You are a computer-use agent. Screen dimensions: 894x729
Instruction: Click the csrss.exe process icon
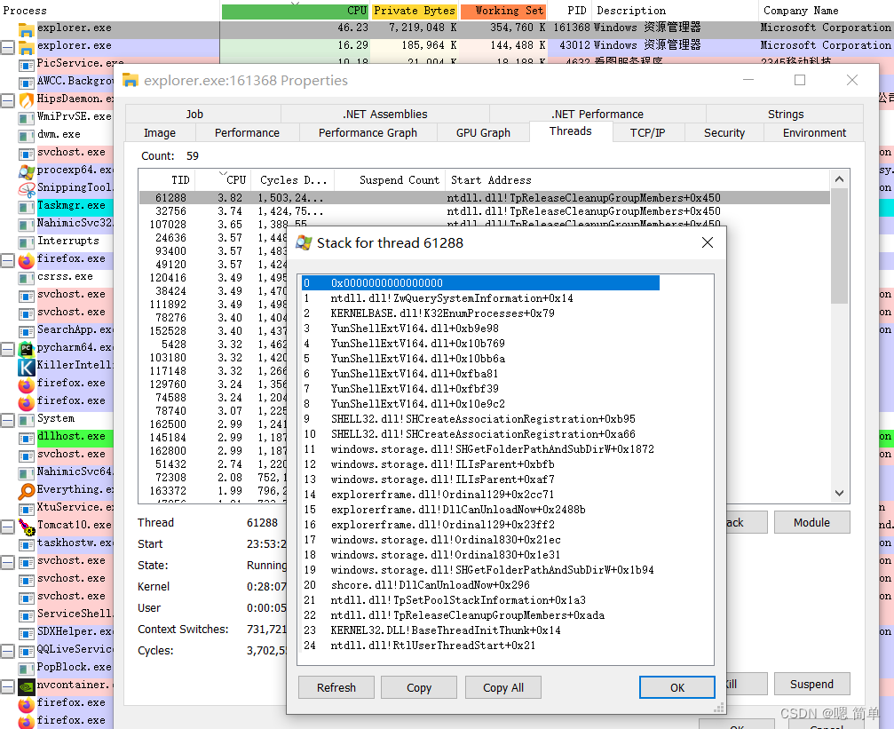pyautogui.click(x=27, y=277)
